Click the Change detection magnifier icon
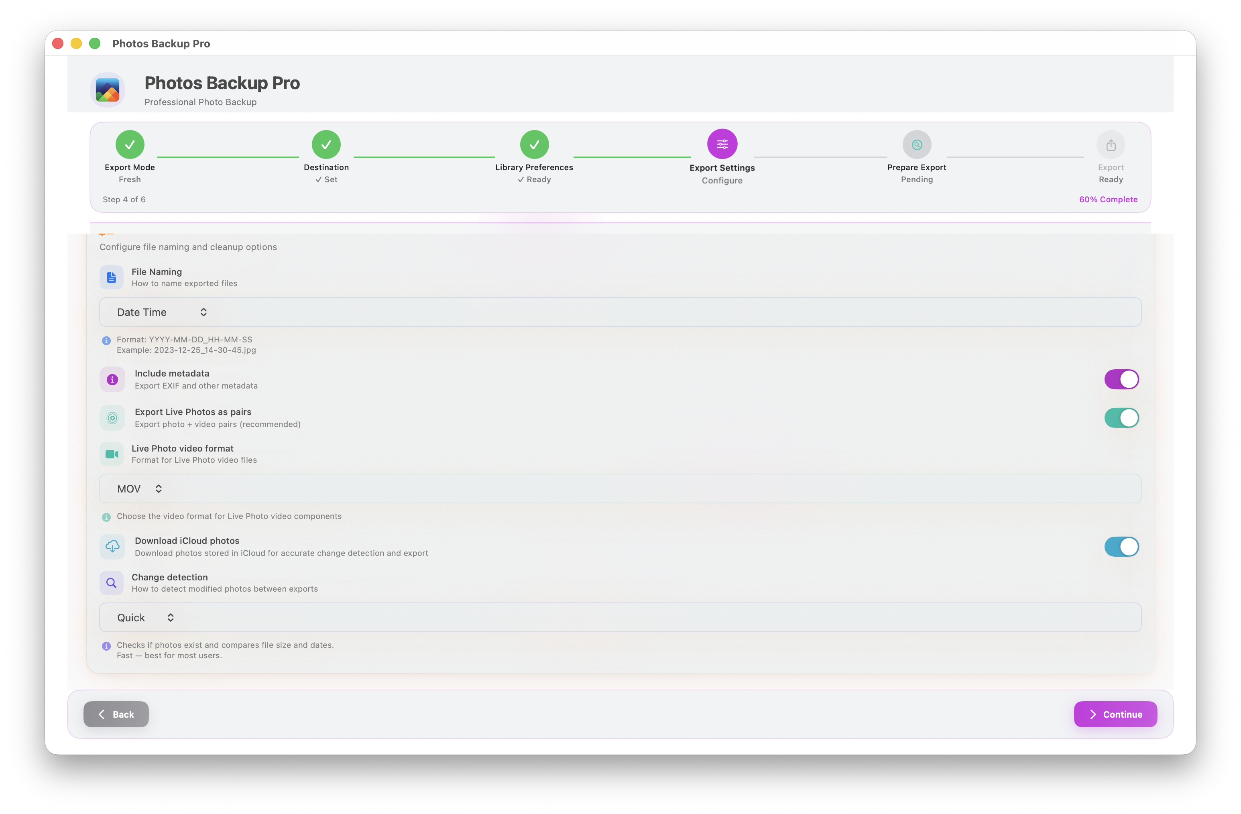This screenshot has height=814, width=1241. tap(112, 582)
